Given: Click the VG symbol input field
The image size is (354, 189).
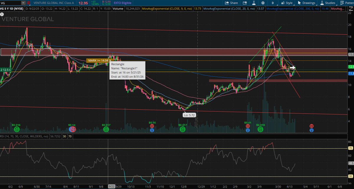Looking at the screenshot, I should coord(11,3).
